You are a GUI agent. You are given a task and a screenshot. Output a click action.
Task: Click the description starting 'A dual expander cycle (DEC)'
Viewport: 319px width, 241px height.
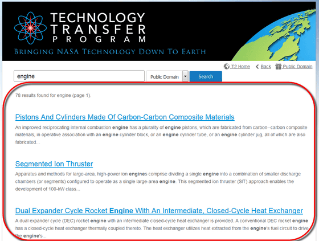pos(162,228)
